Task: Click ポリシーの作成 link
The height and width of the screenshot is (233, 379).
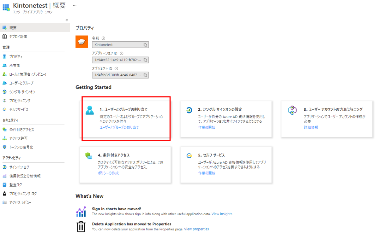Action: [108, 173]
